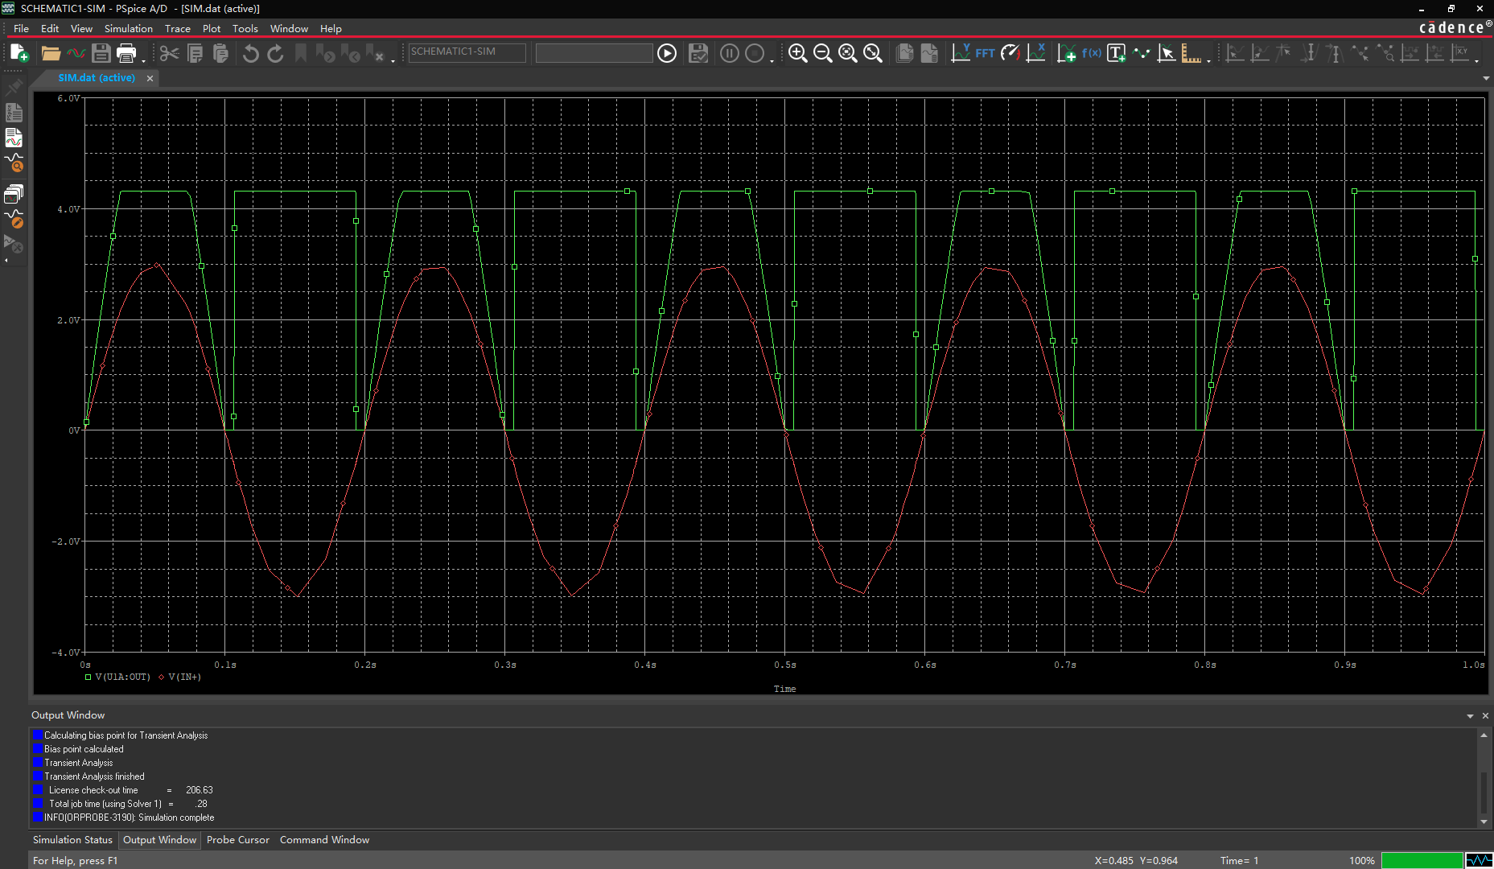Image resolution: width=1494 pixels, height=869 pixels.
Task: Open the File menu
Action: [21, 28]
